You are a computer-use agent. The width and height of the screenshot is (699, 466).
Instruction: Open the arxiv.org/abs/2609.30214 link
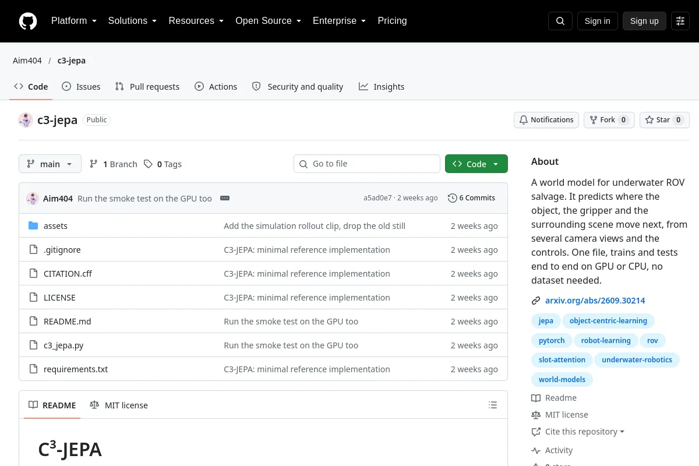coord(595,301)
